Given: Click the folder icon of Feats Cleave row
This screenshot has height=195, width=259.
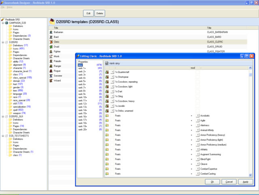Looking at the screenshot, I should [x=107, y=164].
